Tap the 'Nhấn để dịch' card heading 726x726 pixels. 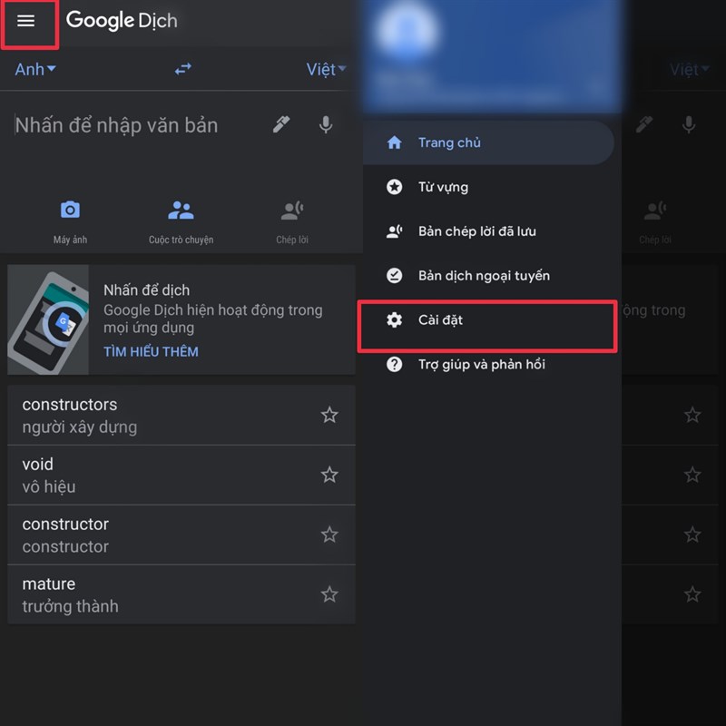(146, 290)
